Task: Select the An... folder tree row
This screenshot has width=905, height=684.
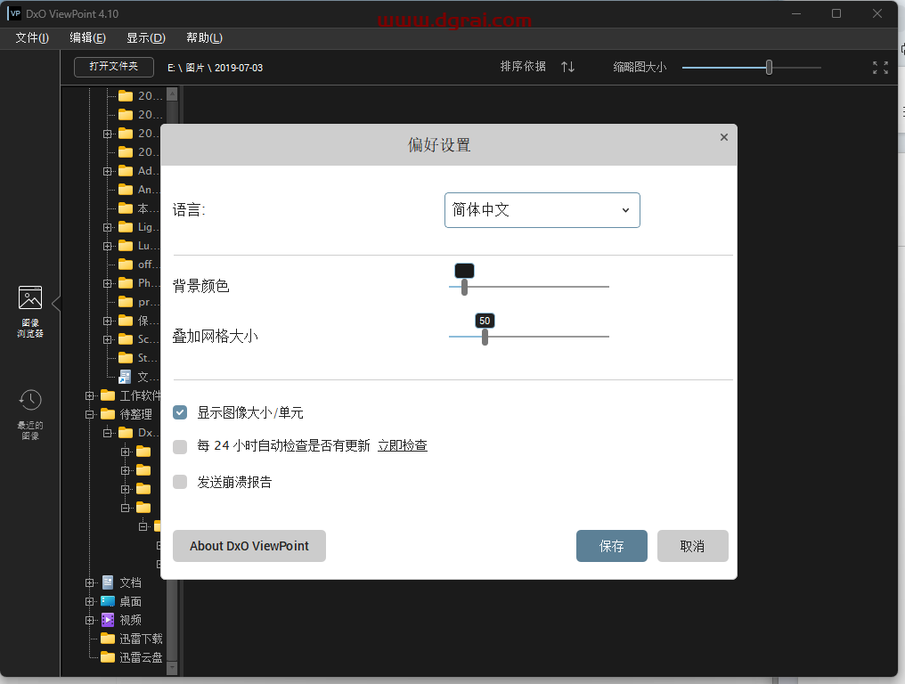Action: click(140, 190)
